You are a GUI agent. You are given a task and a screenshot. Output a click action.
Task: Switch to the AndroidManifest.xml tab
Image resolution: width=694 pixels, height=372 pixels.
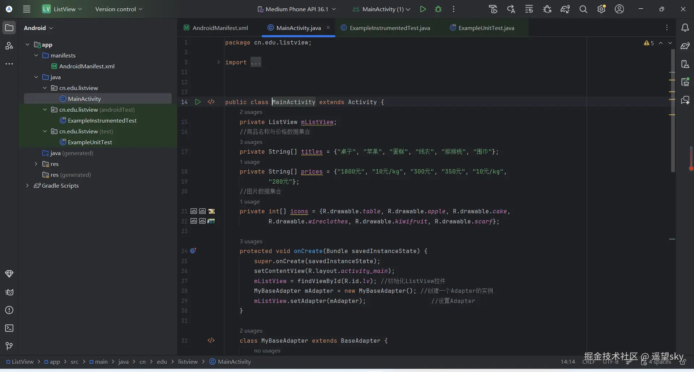coord(220,28)
